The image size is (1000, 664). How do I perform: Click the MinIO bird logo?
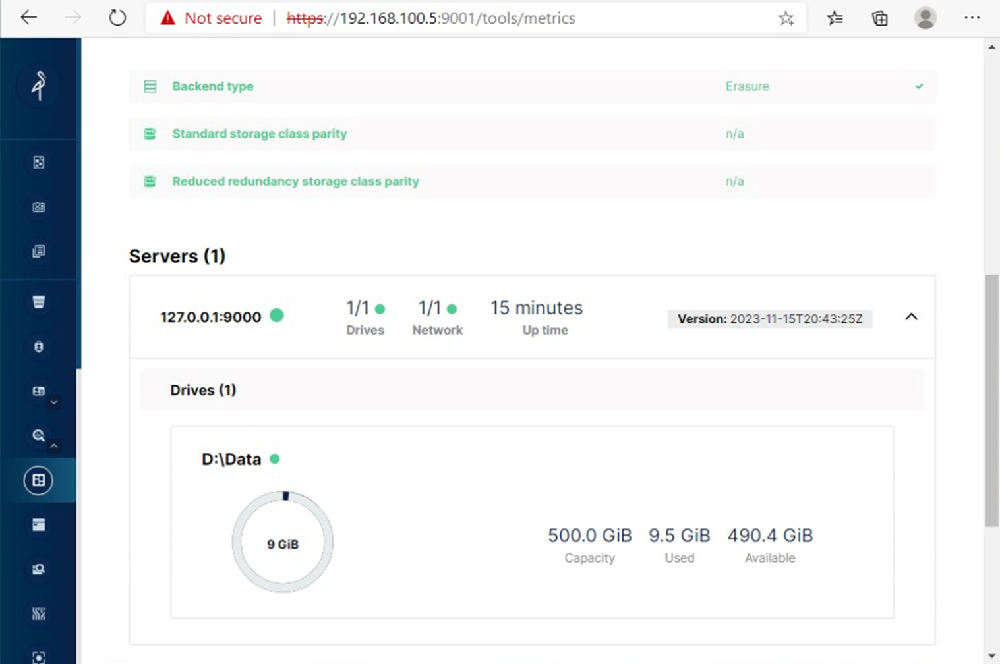[x=39, y=86]
